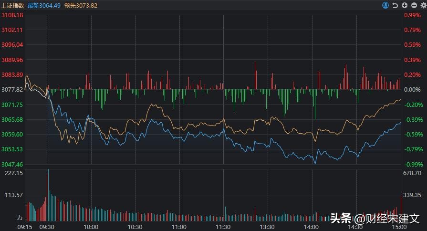Select the 11:30 time marker
The height and width of the screenshot is (231, 427).
[x=223, y=227]
